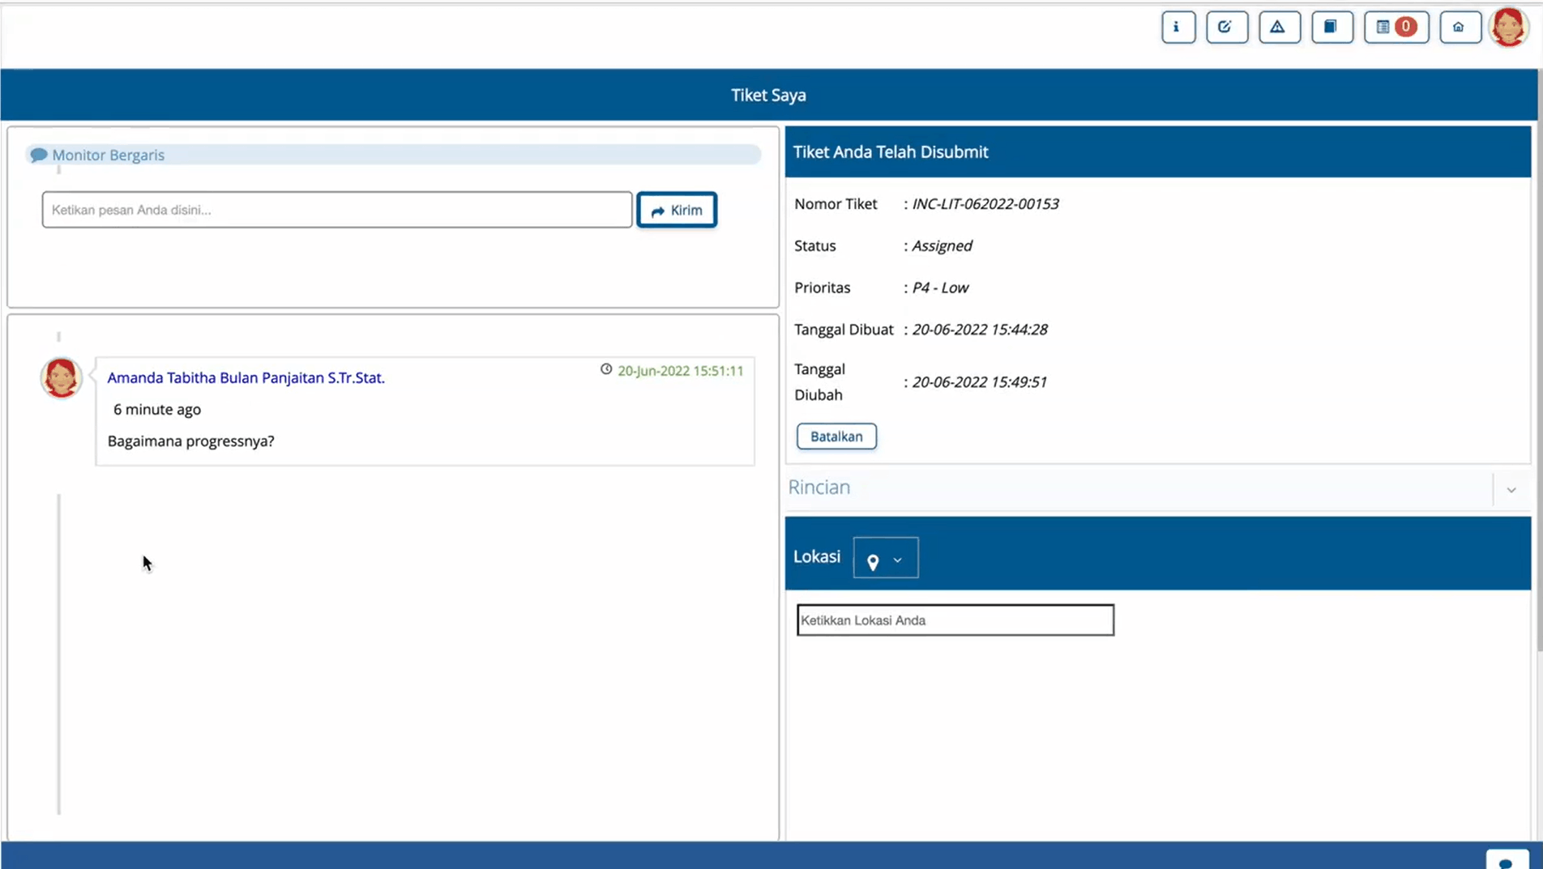Click the '6 minute ago' label
Image resolution: width=1543 pixels, height=869 pixels.
coord(157,410)
